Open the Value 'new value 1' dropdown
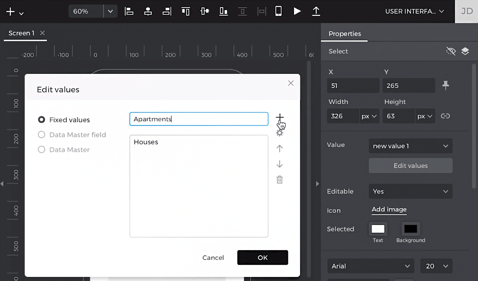Image resolution: width=478 pixels, height=281 pixels. [x=410, y=146]
